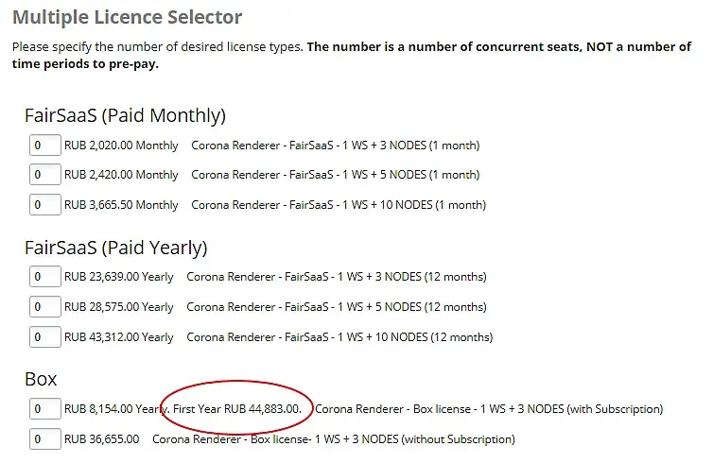
Task: Click the bold concurrent seats notice text
Action: point(352,55)
